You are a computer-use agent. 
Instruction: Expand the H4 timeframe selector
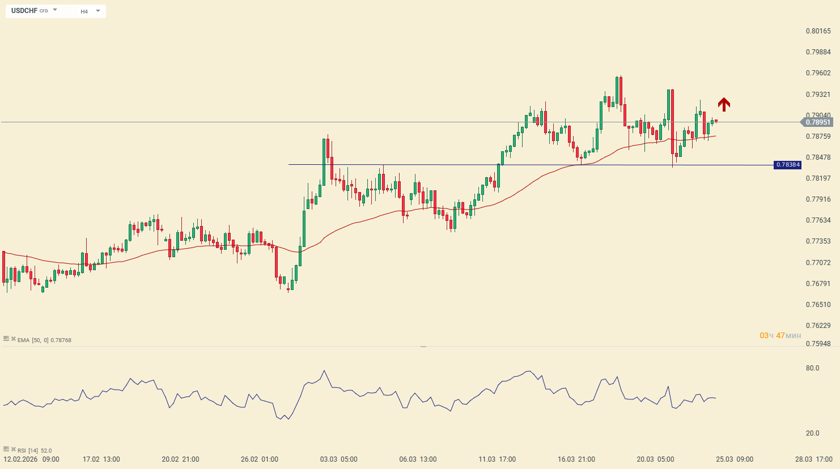[97, 11]
